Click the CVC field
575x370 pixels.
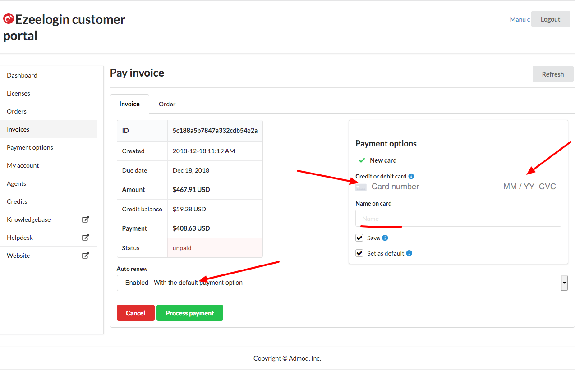click(x=547, y=187)
